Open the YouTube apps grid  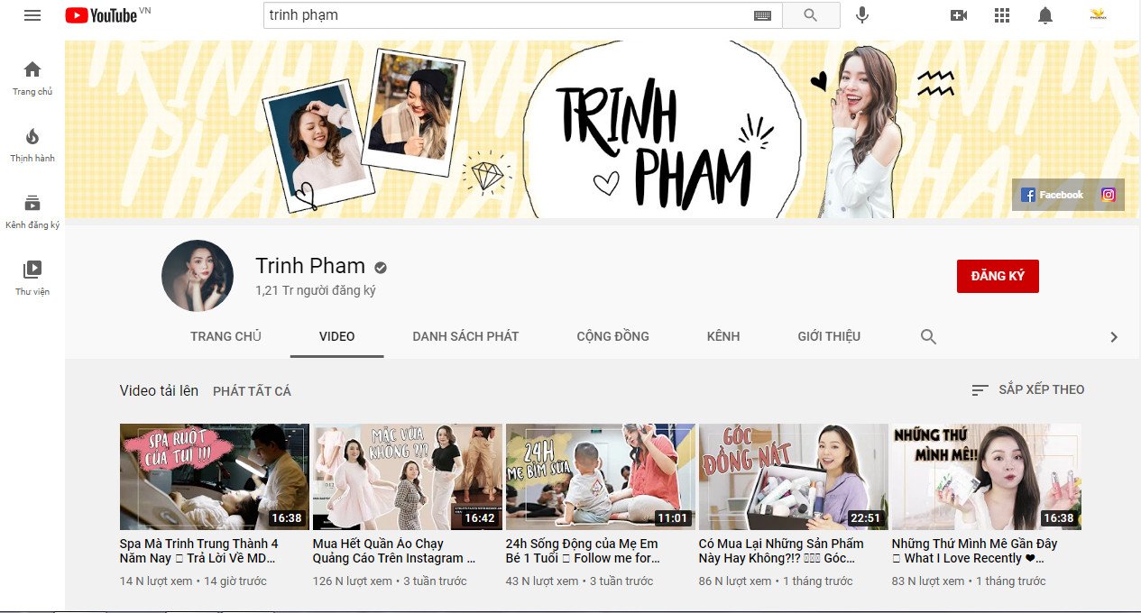coord(1002,15)
